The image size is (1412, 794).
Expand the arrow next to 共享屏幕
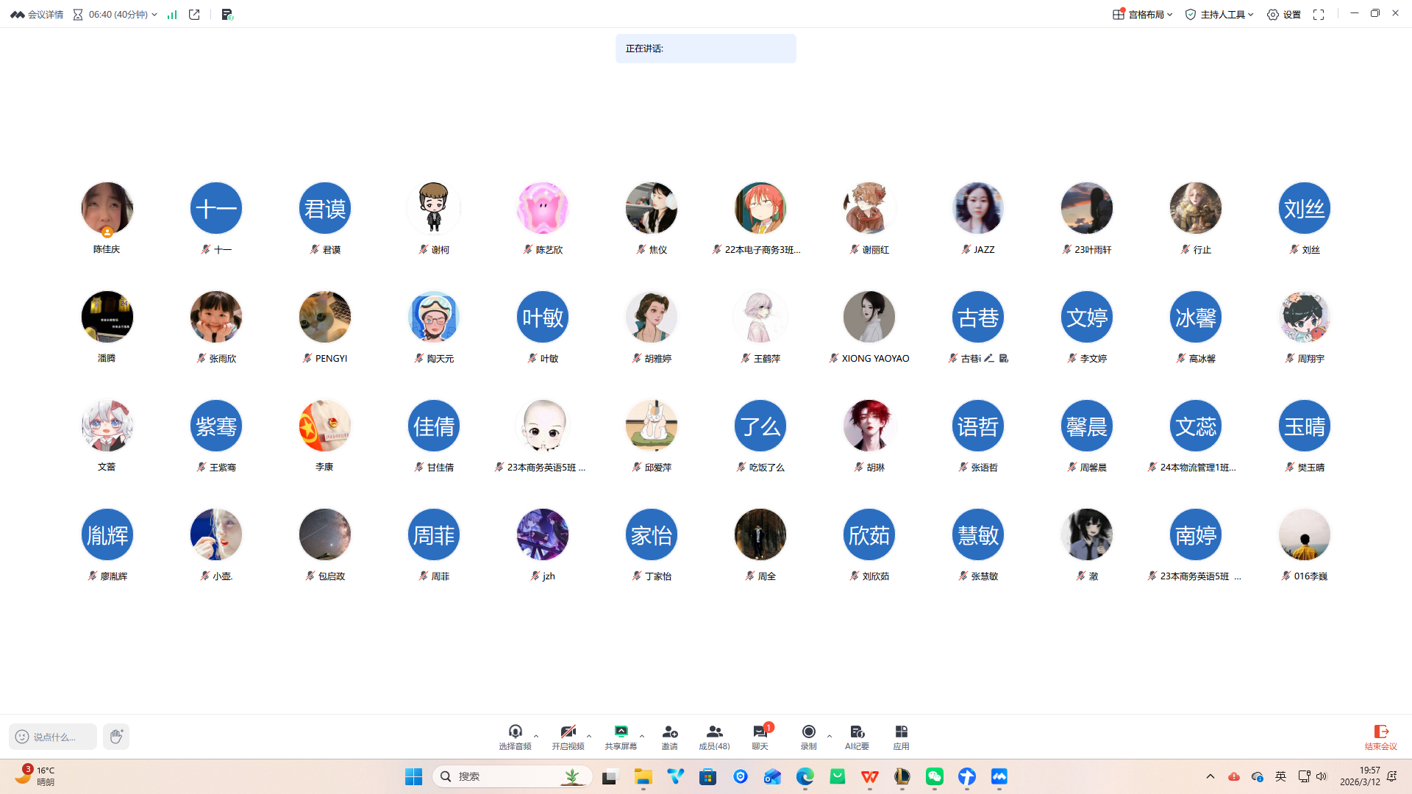coord(642,736)
